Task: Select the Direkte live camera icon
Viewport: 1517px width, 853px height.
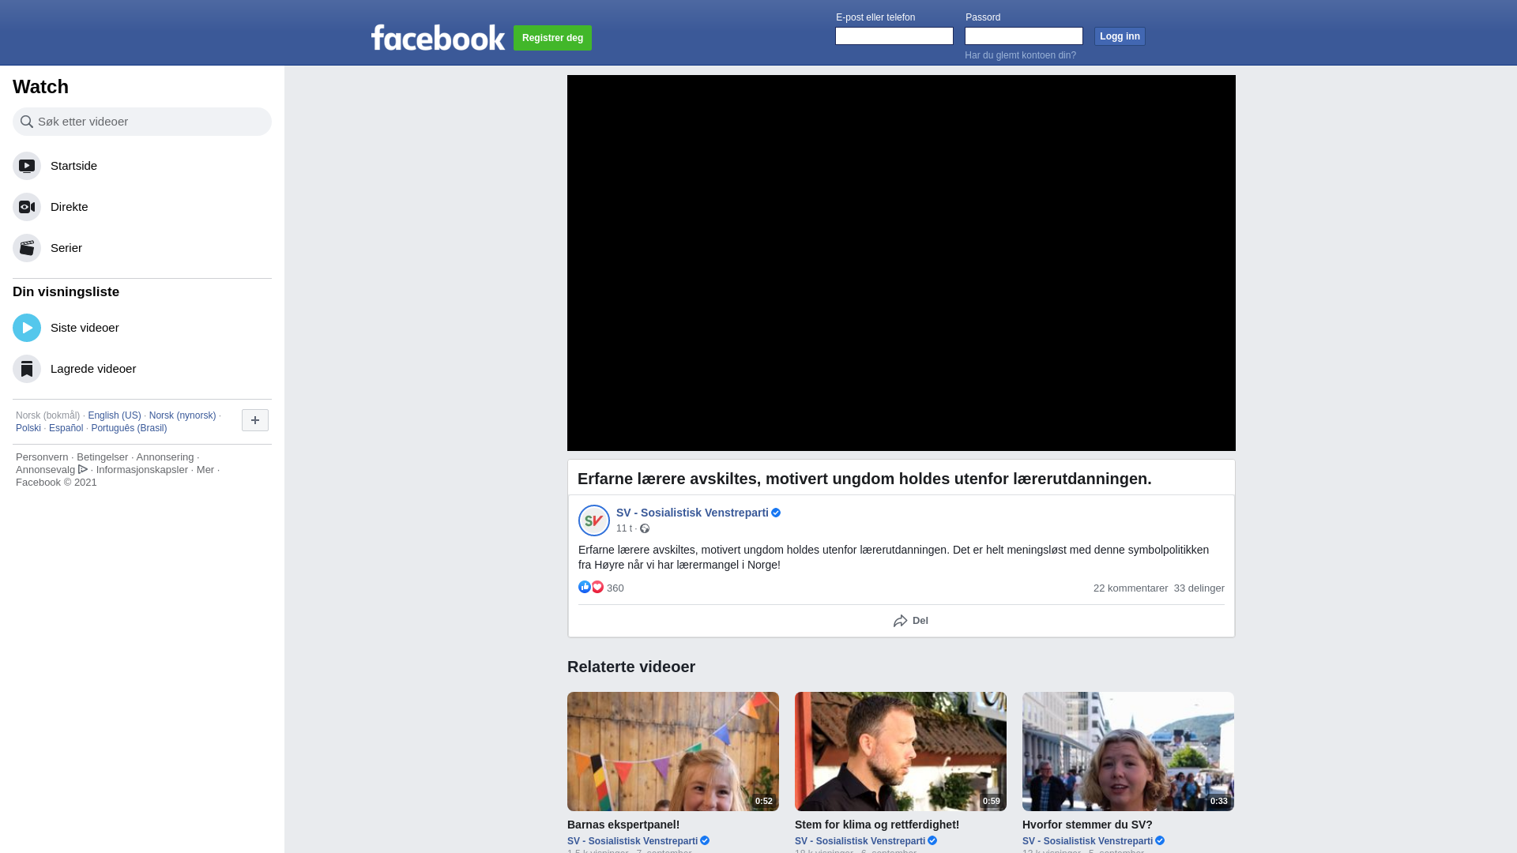Action: (x=27, y=207)
